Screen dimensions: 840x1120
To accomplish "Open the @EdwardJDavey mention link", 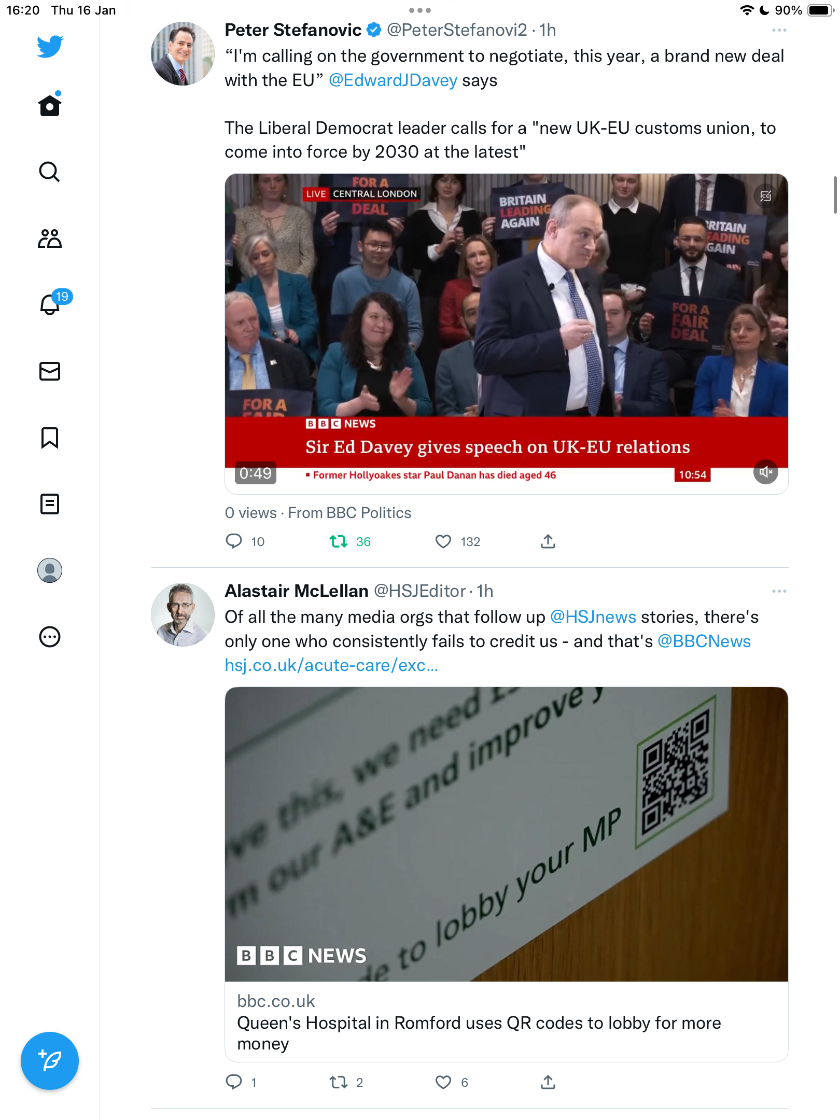I will (x=393, y=80).
